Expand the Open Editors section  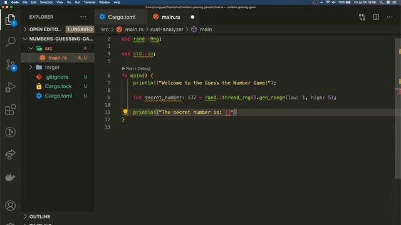click(x=25, y=29)
